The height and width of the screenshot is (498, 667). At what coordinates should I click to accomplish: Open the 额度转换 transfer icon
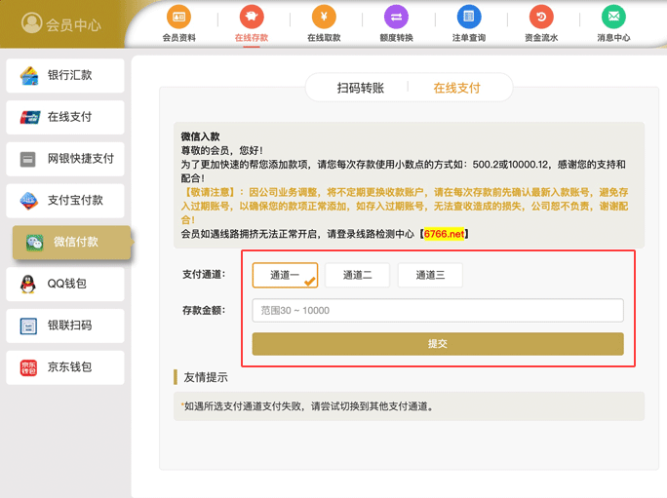pos(396,18)
